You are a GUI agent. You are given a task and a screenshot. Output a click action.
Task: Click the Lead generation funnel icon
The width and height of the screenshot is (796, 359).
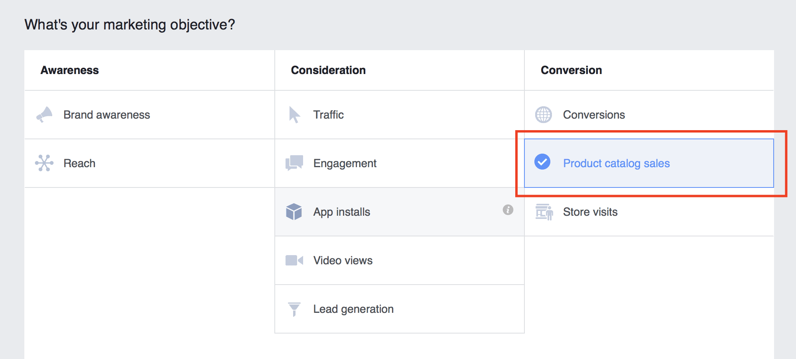[x=294, y=309]
